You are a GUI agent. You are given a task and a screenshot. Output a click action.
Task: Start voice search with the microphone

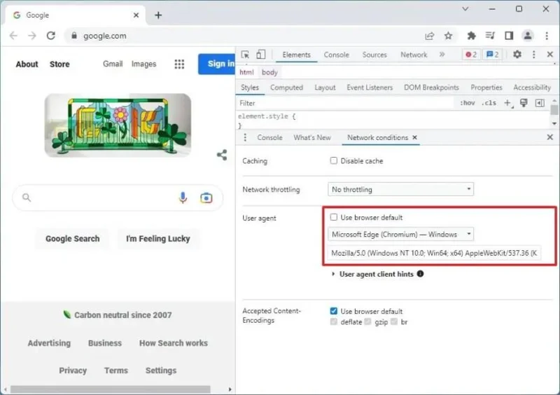(183, 197)
